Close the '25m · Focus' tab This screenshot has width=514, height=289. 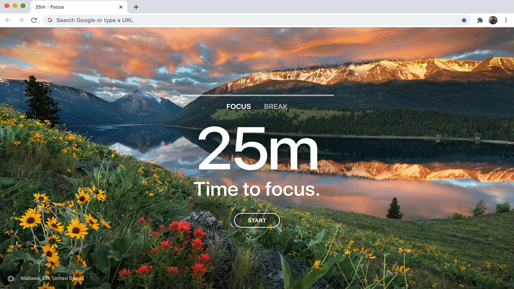121,7
